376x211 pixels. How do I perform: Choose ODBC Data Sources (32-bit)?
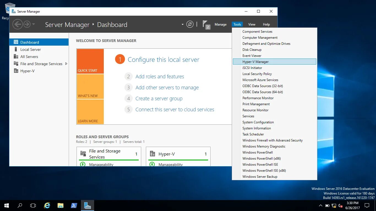click(x=274, y=86)
